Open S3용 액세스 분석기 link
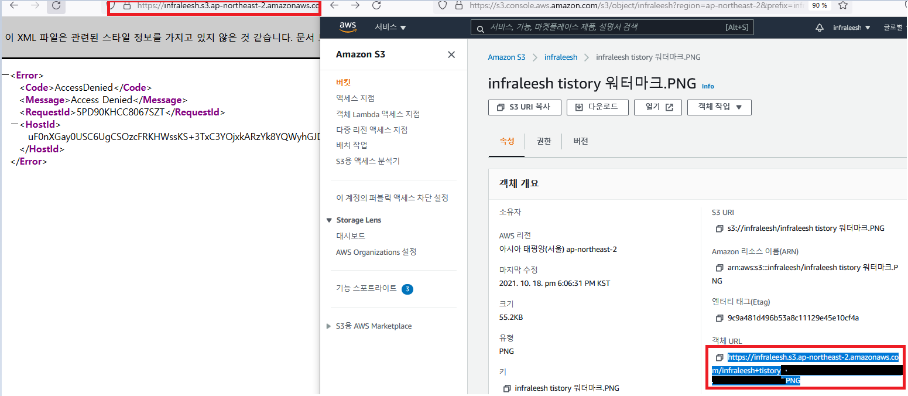The image size is (908, 396). [x=368, y=161]
